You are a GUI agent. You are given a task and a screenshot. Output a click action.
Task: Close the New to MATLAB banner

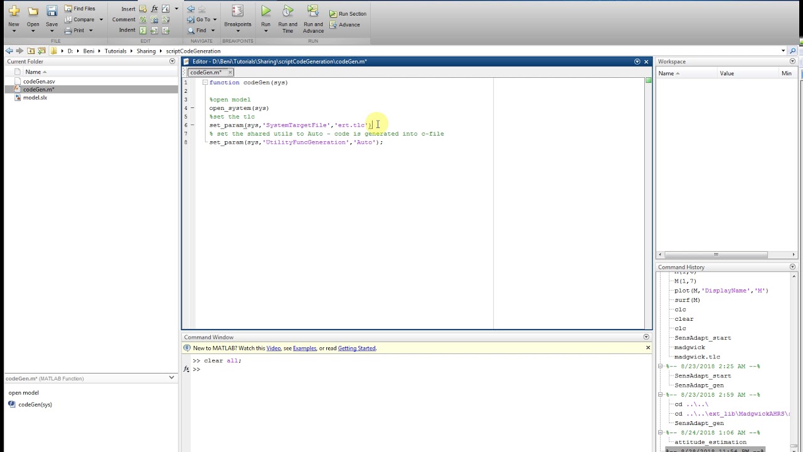click(648, 348)
